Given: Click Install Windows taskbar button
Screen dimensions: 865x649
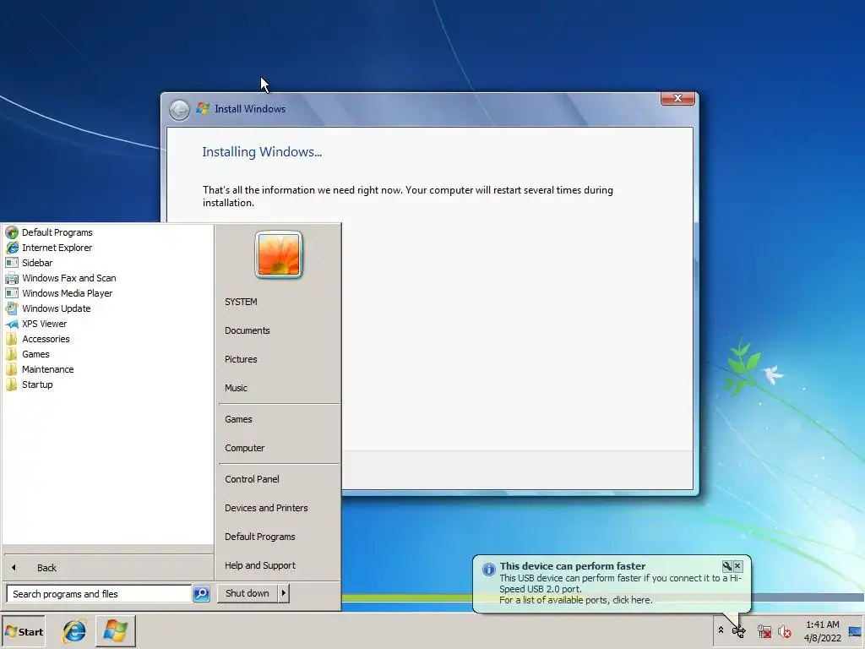Looking at the screenshot, I should (115, 631).
